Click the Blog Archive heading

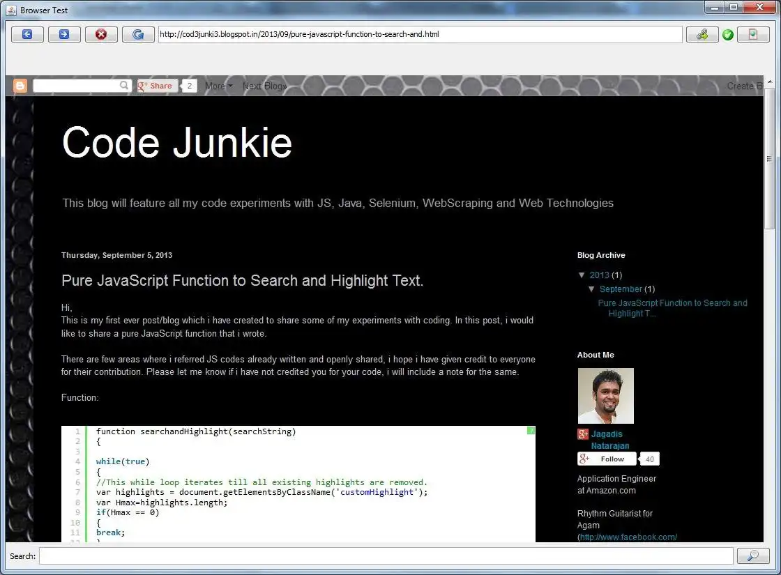click(600, 255)
